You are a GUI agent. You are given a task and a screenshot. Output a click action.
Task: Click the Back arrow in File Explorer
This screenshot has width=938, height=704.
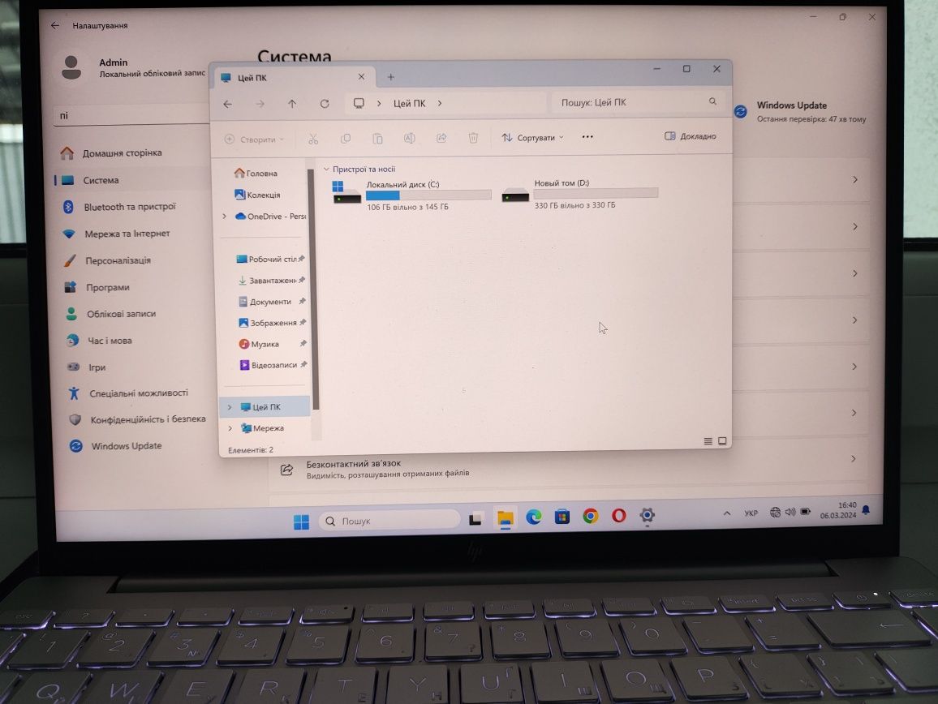coord(227,104)
